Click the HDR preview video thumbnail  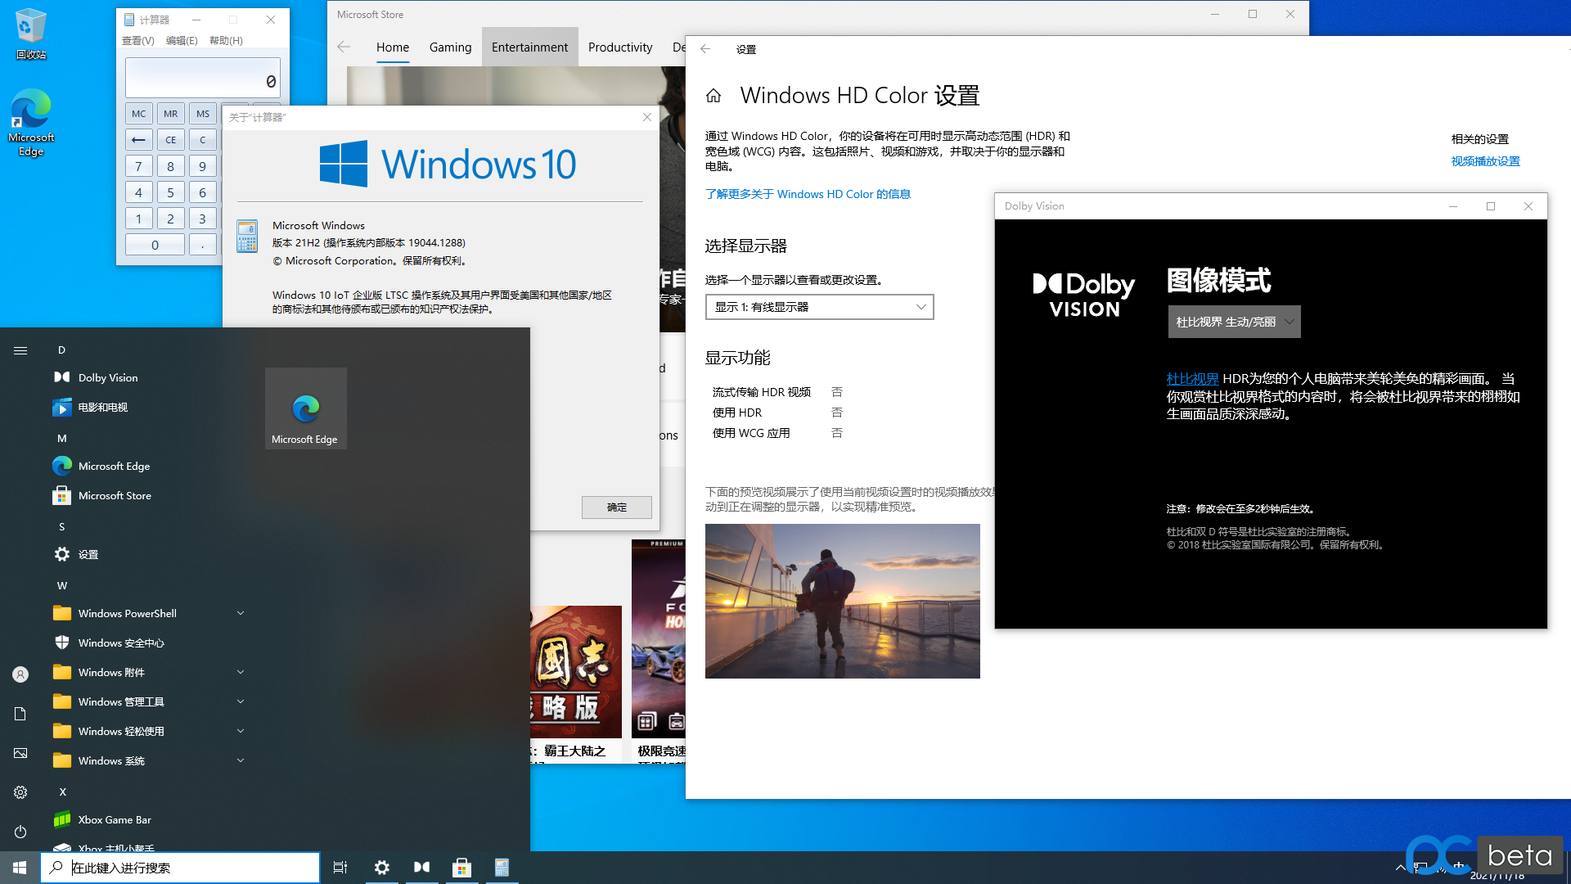[x=842, y=601]
